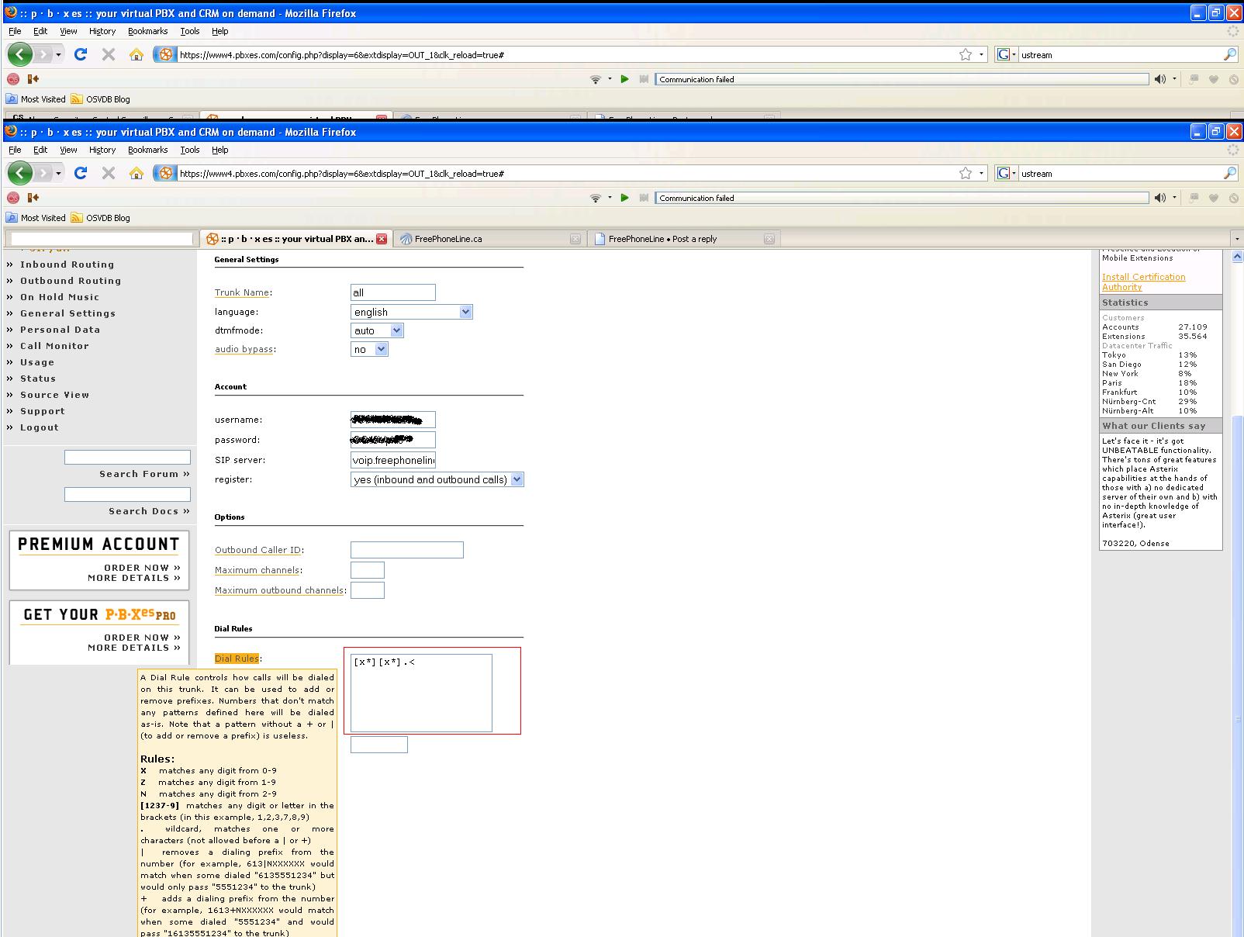This screenshot has height=937, width=1244.
Task: Click the play button in front window's toolbar
Action: [x=624, y=198]
